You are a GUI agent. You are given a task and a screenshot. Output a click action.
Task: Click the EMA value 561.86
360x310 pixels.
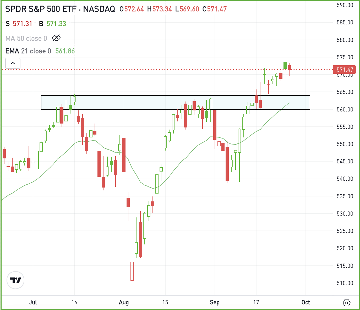65,51
